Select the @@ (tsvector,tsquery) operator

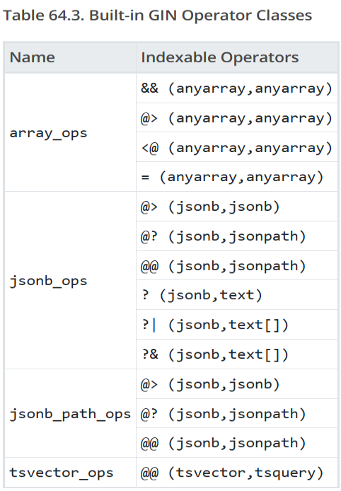pos(232,473)
